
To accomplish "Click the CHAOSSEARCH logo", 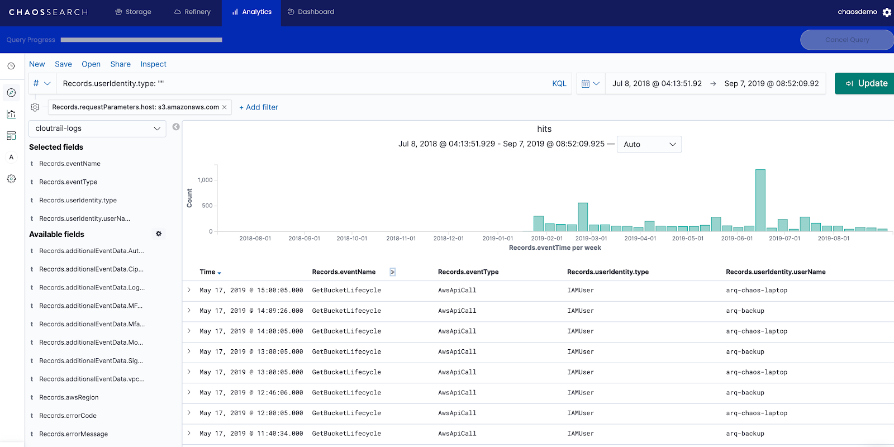I will pos(49,12).
